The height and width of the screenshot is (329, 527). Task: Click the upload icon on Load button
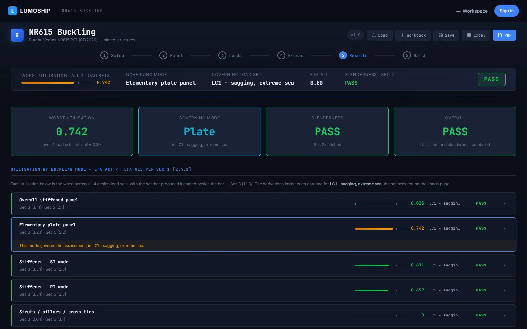pyautogui.click(x=374, y=35)
